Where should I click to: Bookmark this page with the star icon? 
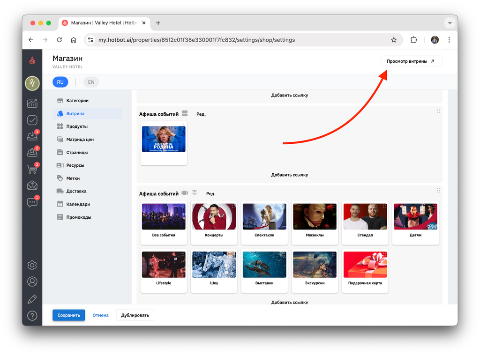tap(394, 40)
